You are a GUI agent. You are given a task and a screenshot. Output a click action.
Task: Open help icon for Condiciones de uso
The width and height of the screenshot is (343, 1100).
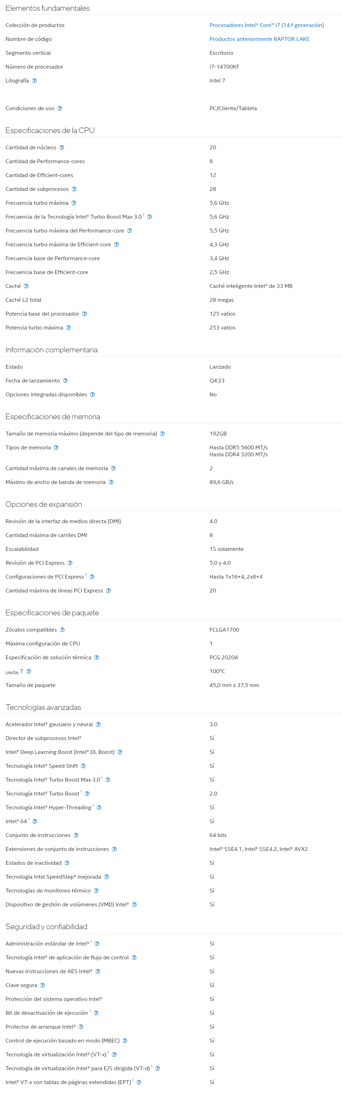click(x=60, y=108)
